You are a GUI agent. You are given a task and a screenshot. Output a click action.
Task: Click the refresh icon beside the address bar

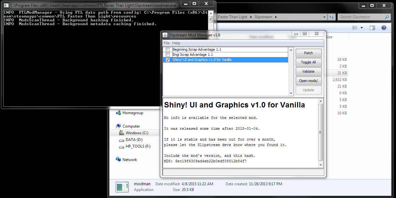click(x=332, y=17)
